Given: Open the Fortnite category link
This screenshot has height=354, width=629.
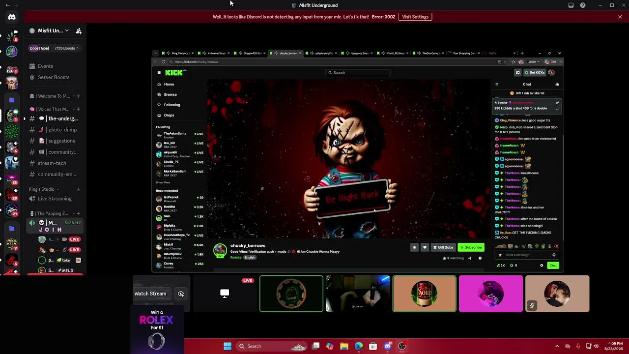Looking at the screenshot, I should 236,258.
